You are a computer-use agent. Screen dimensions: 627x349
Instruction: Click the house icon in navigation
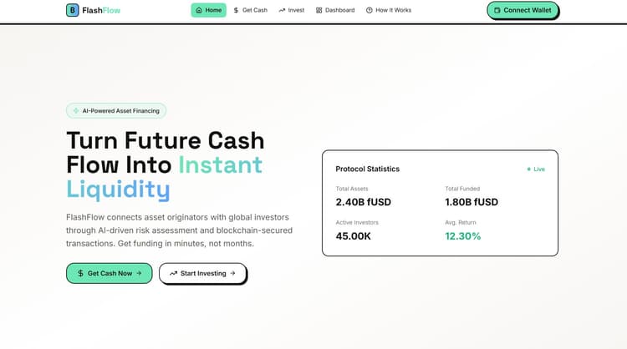point(199,10)
